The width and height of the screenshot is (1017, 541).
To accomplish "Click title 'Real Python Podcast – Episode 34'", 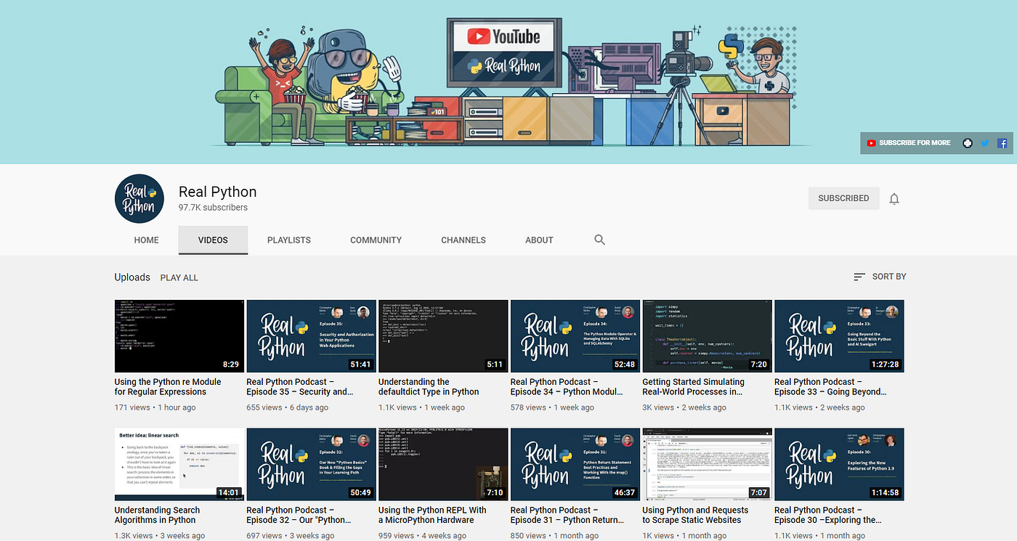I will coord(567,386).
